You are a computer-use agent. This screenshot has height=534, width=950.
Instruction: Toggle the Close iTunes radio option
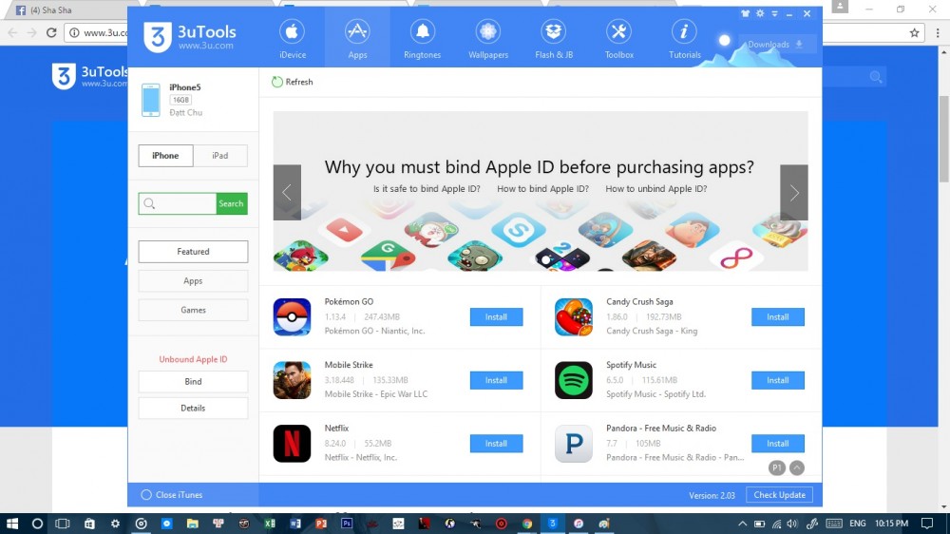point(146,495)
